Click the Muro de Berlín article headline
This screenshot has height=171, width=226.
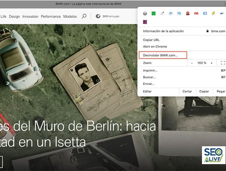[x=78, y=134]
